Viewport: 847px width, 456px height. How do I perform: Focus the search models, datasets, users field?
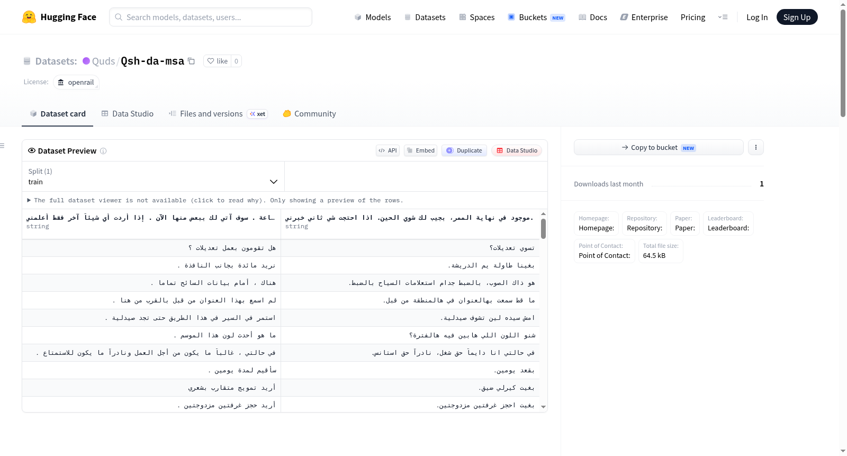coord(211,17)
